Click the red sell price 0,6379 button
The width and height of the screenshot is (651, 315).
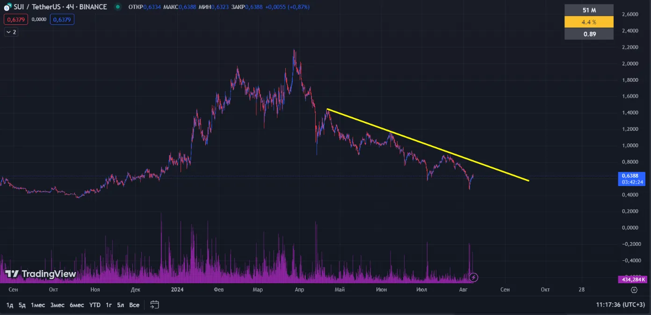tap(16, 19)
